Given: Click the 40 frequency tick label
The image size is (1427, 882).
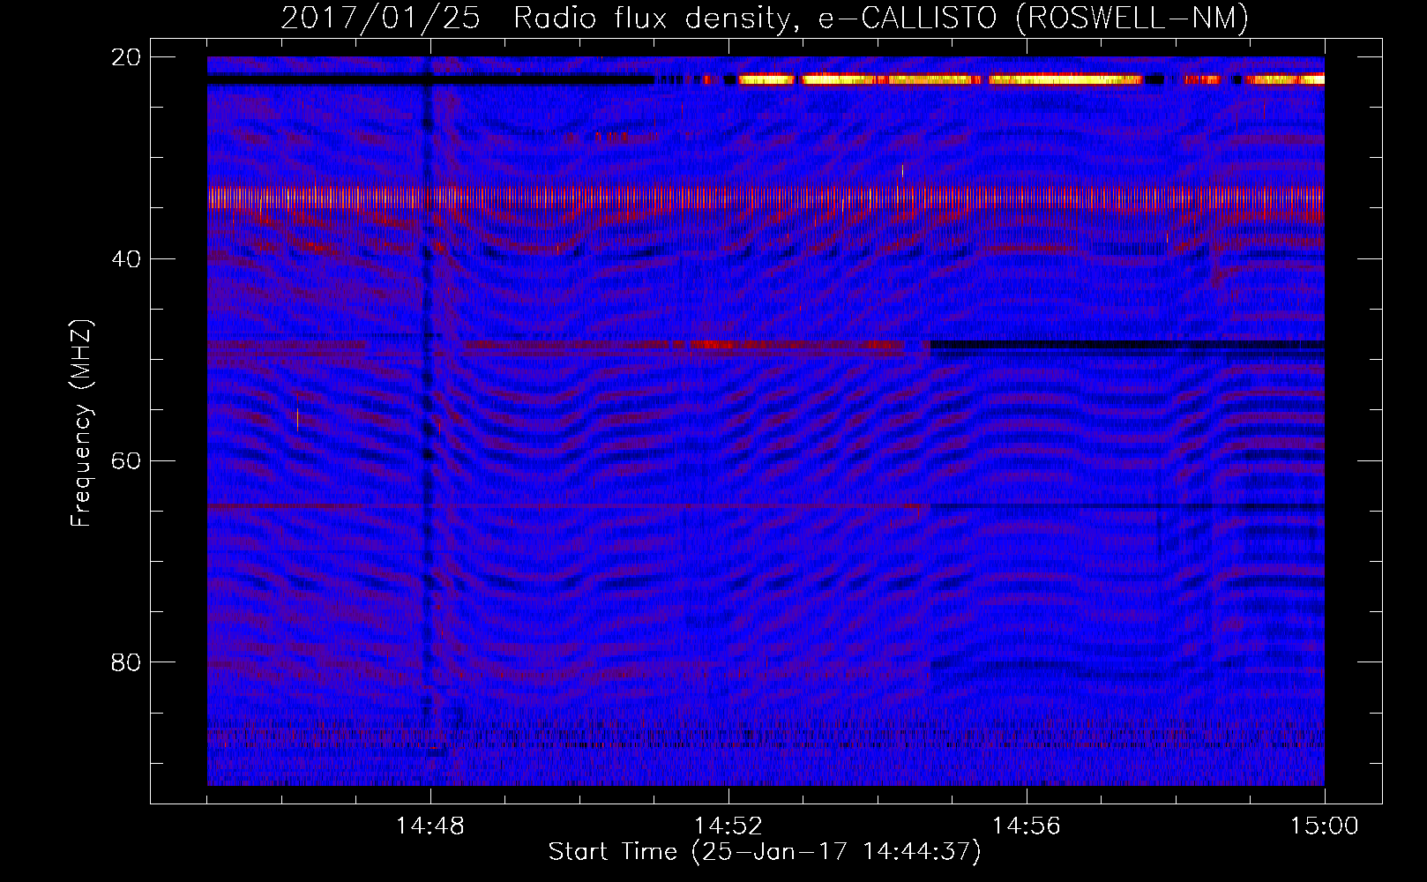Looking at the screenshot, I should click(126, 259).
